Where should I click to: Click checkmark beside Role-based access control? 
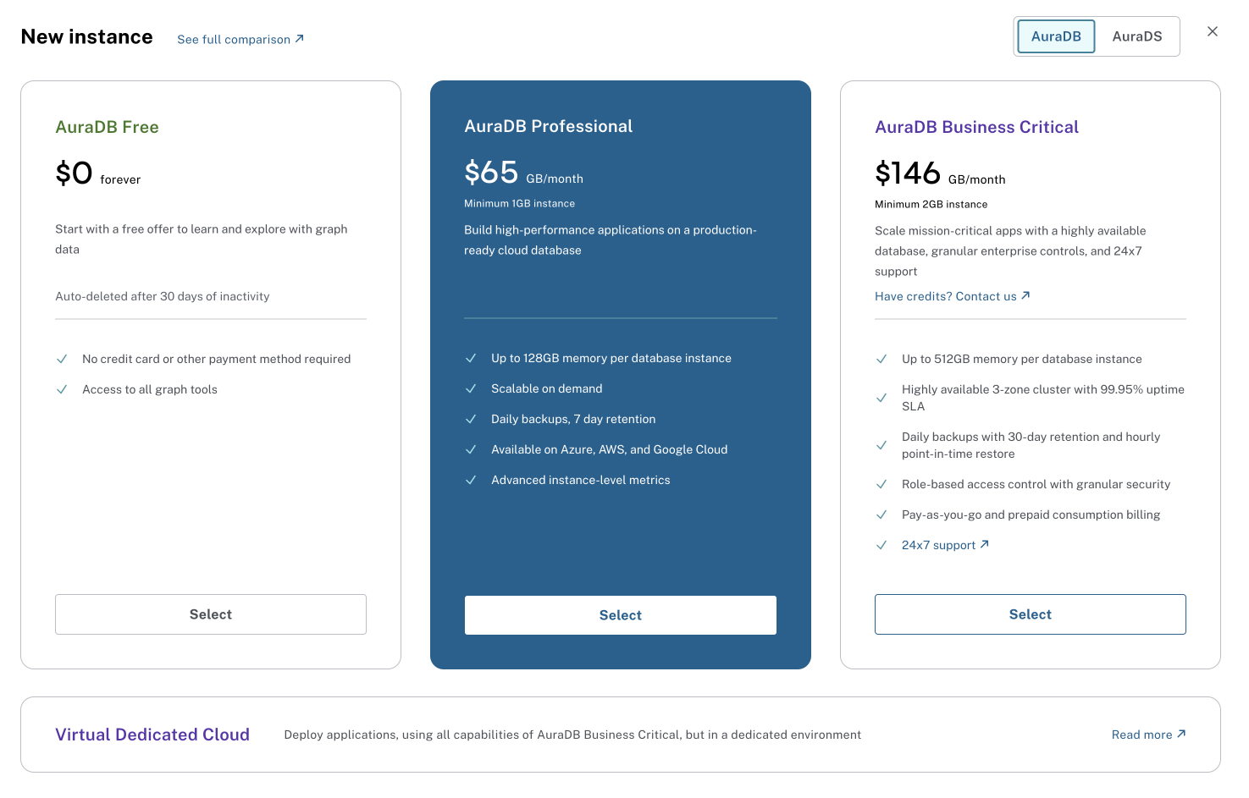881,484
